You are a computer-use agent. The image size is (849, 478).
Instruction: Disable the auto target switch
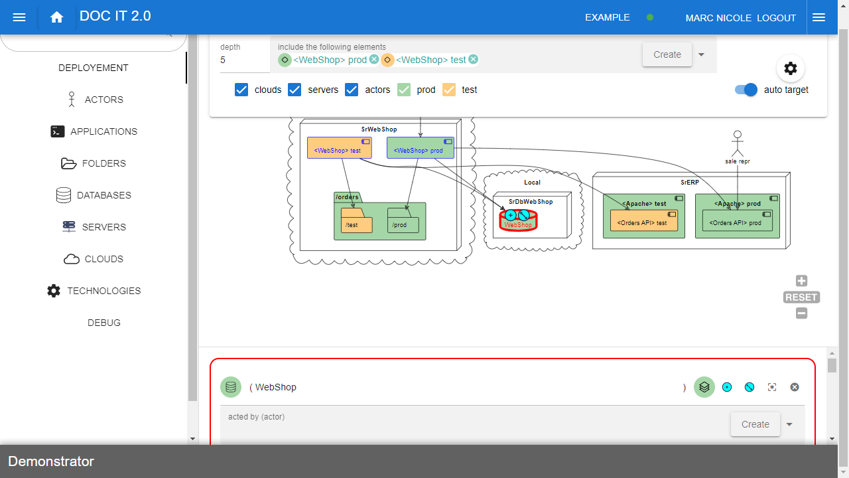pyautogui.click(x=746, y=90)
